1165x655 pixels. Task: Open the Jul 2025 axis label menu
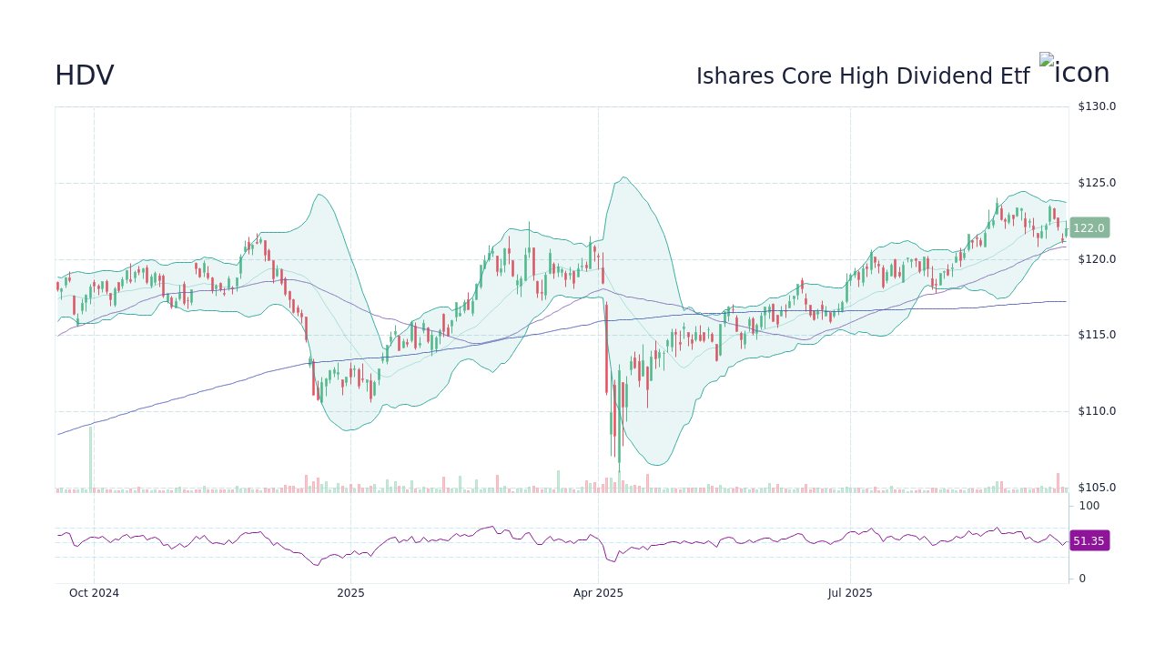coord(851,592)
